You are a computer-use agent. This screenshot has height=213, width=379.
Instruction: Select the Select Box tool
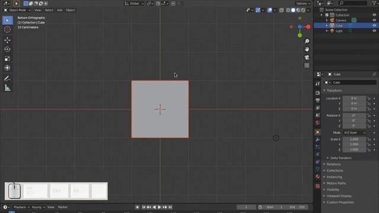(8, 21)
